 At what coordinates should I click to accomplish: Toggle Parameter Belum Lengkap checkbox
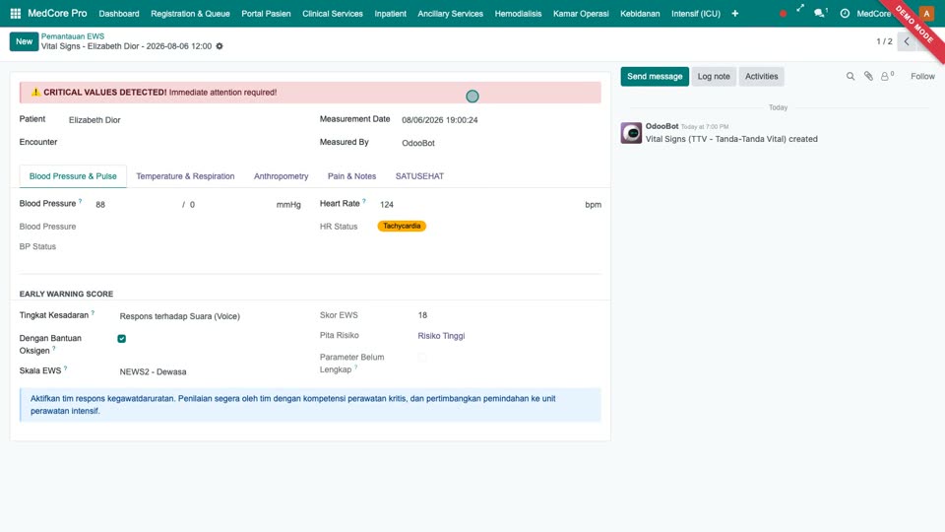tap(422, 357)
